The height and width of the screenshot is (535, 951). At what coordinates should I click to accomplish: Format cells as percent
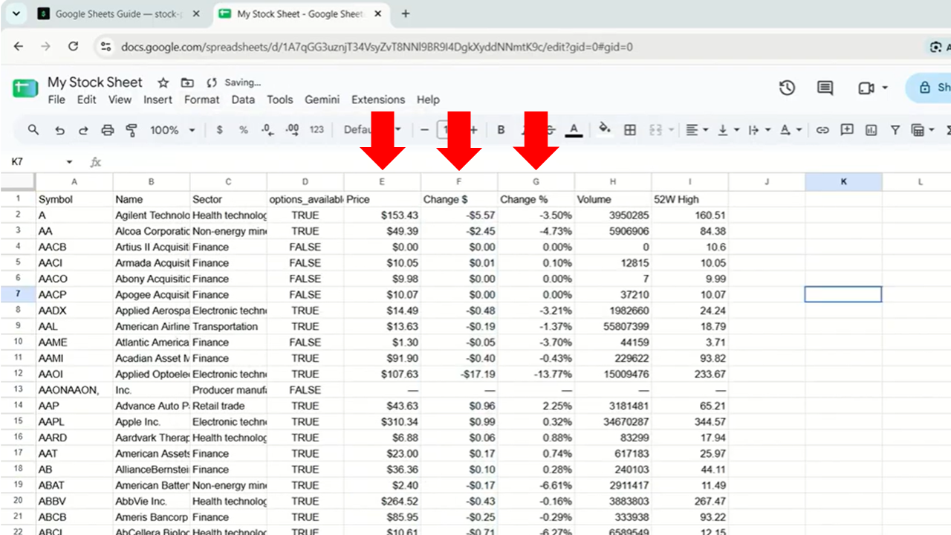tap(243, 130)
